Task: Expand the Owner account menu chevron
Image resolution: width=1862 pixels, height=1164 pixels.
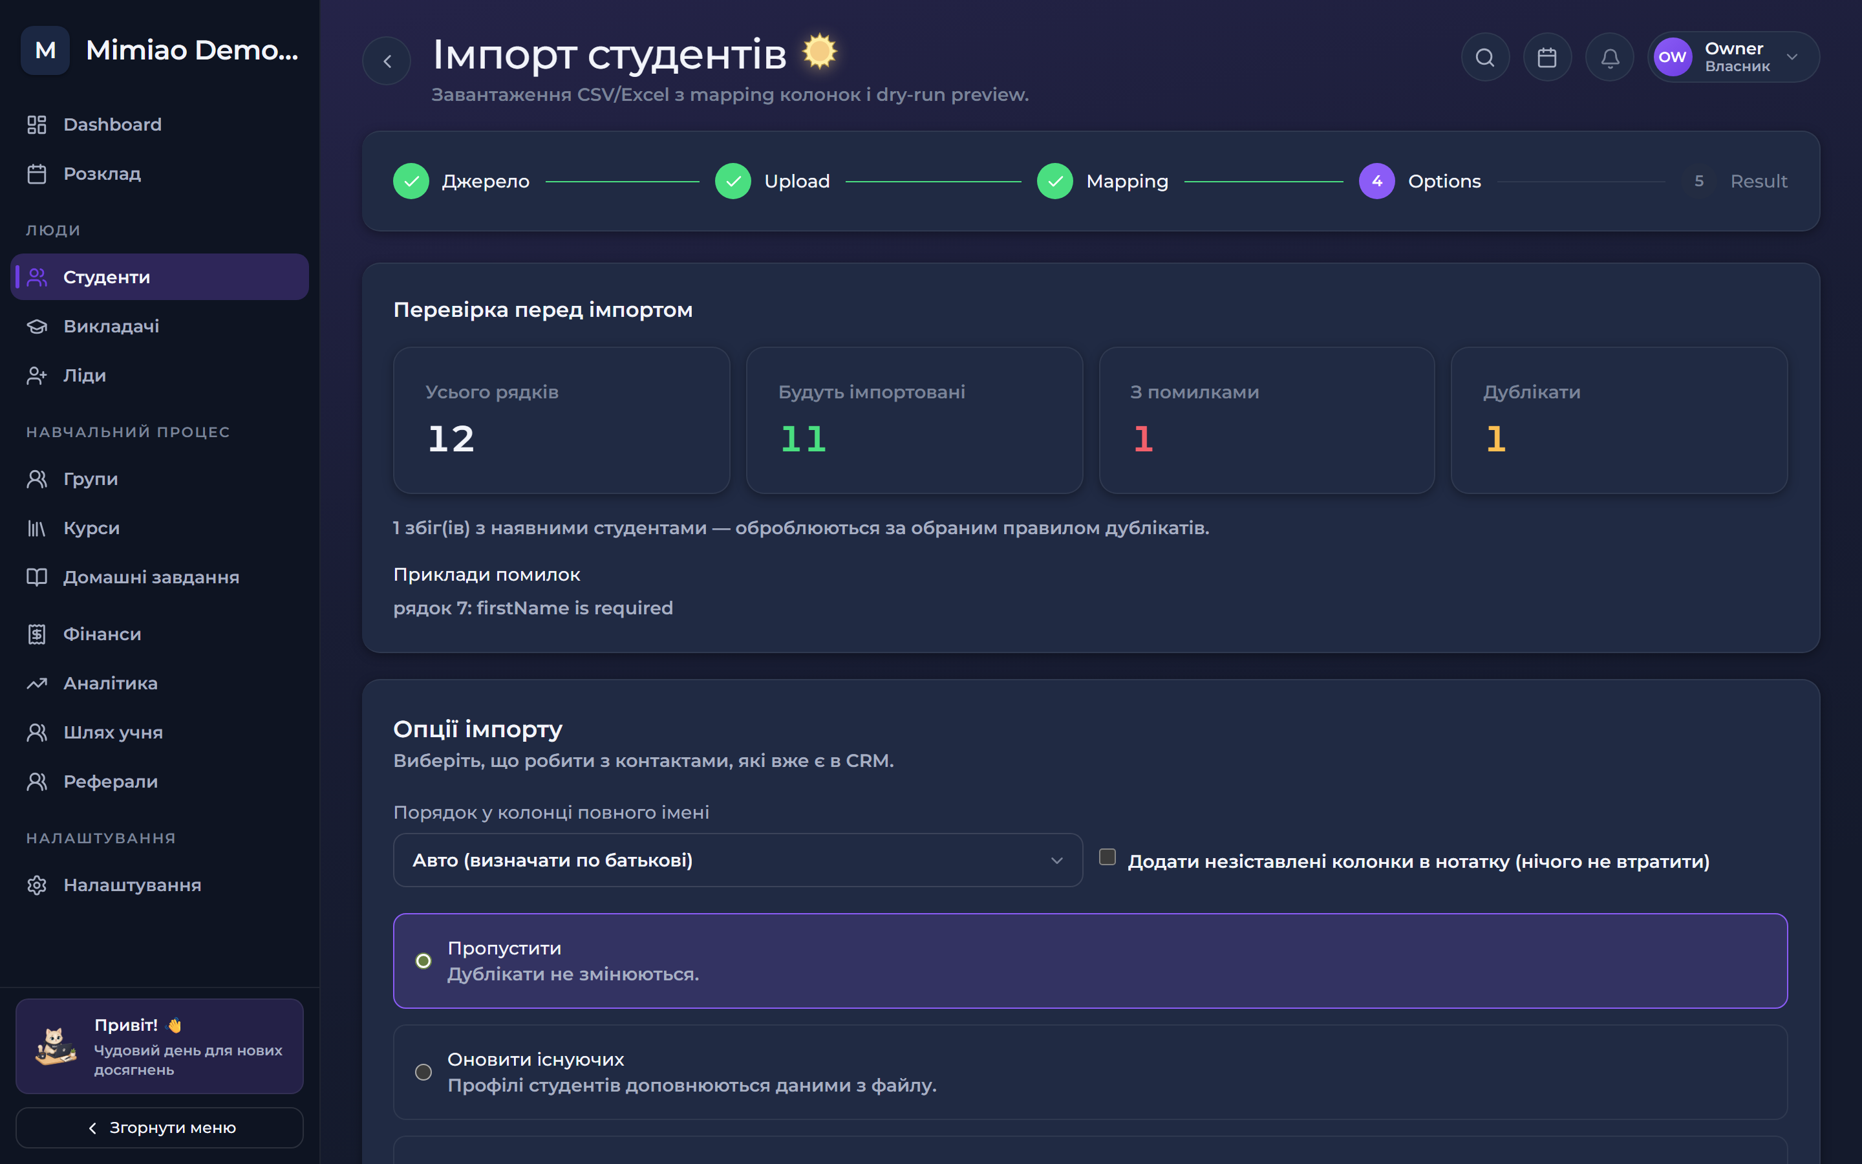Action: coord(1792,58)
